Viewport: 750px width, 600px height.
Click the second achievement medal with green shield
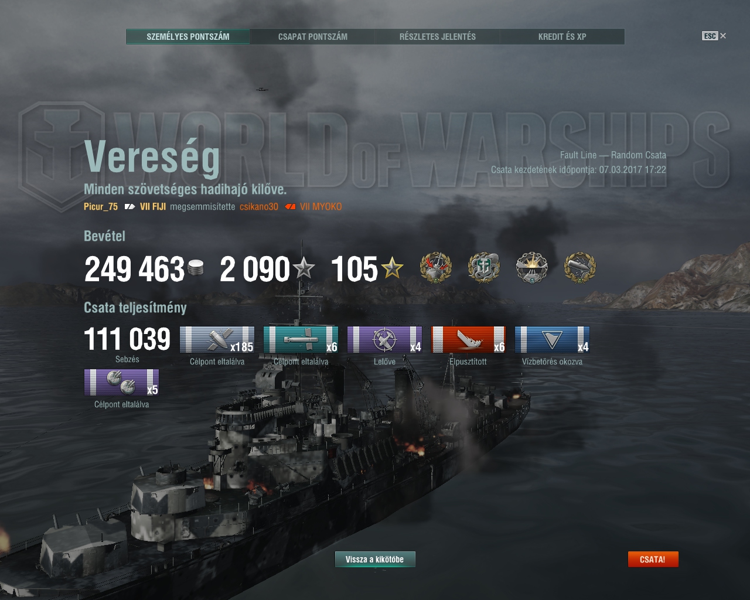click(484, 268)
